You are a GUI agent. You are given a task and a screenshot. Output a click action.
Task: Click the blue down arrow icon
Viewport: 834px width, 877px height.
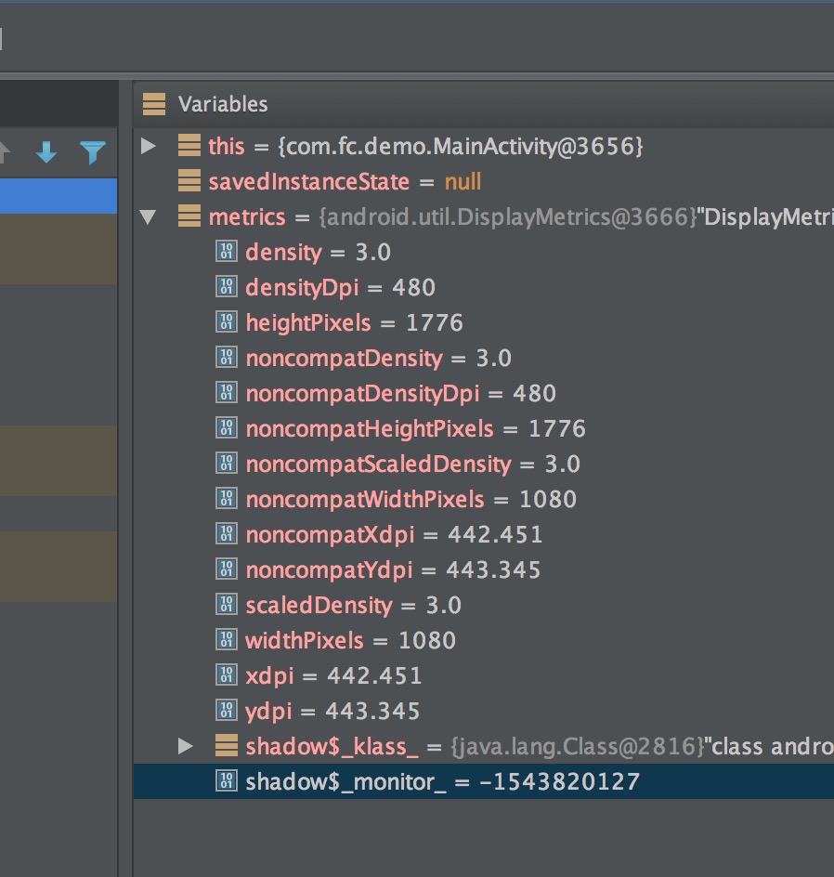point(46,152)
